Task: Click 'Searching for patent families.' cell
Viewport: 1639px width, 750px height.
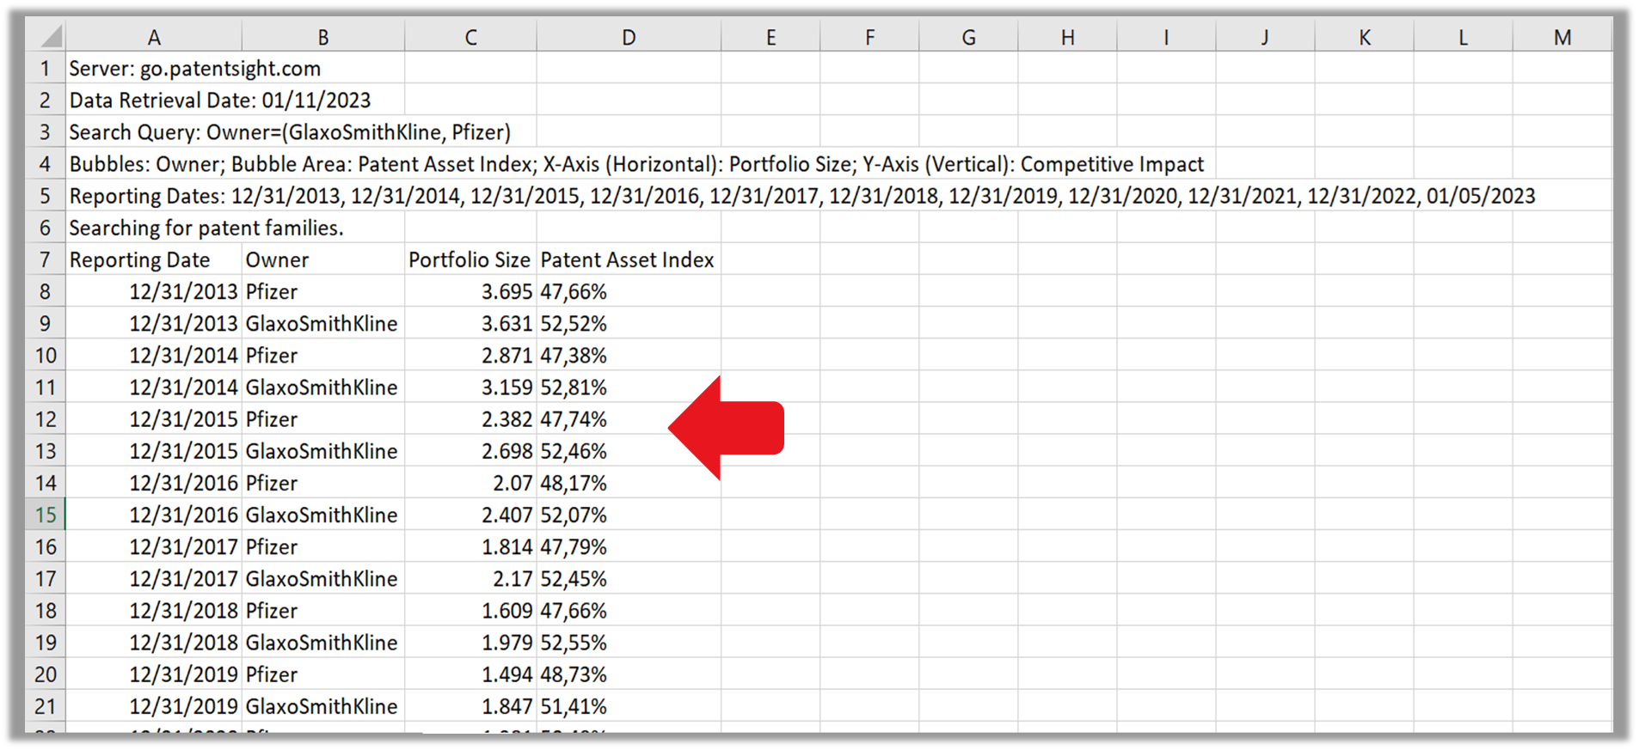Action: coord(206,228)
